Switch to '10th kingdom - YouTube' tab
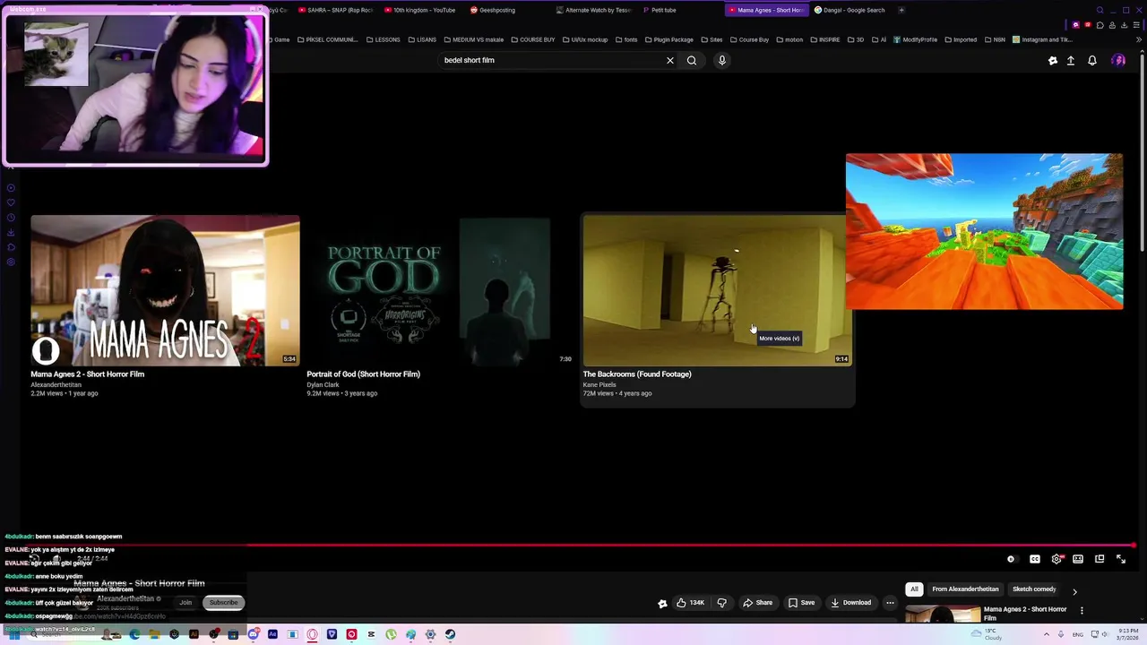This screenshot has height=645, width=1147. tap(419, 10)
